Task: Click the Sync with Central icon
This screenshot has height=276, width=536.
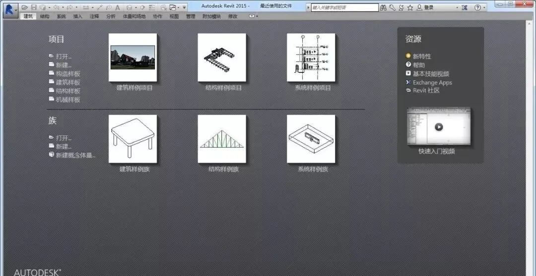Action: point(43,7)
